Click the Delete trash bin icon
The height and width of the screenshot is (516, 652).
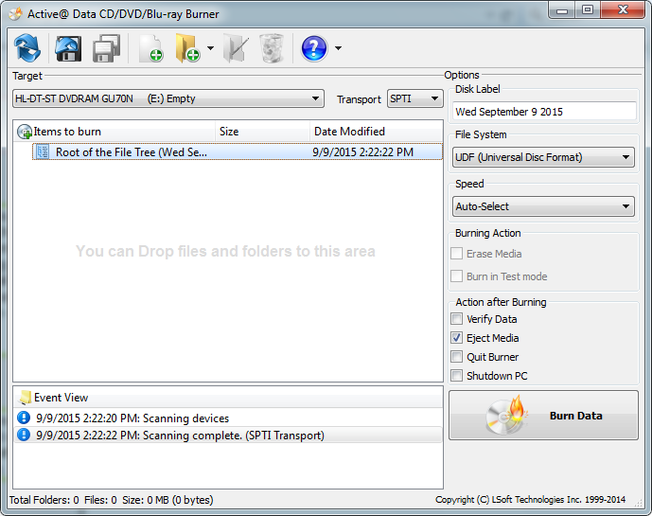pyautogui.click(x=272, y=48)
